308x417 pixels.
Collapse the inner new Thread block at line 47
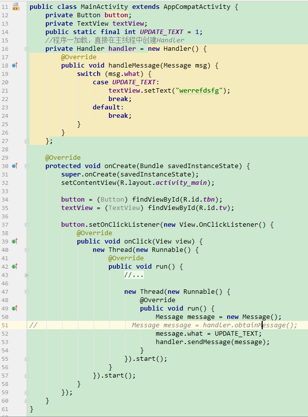click(27, 292)
